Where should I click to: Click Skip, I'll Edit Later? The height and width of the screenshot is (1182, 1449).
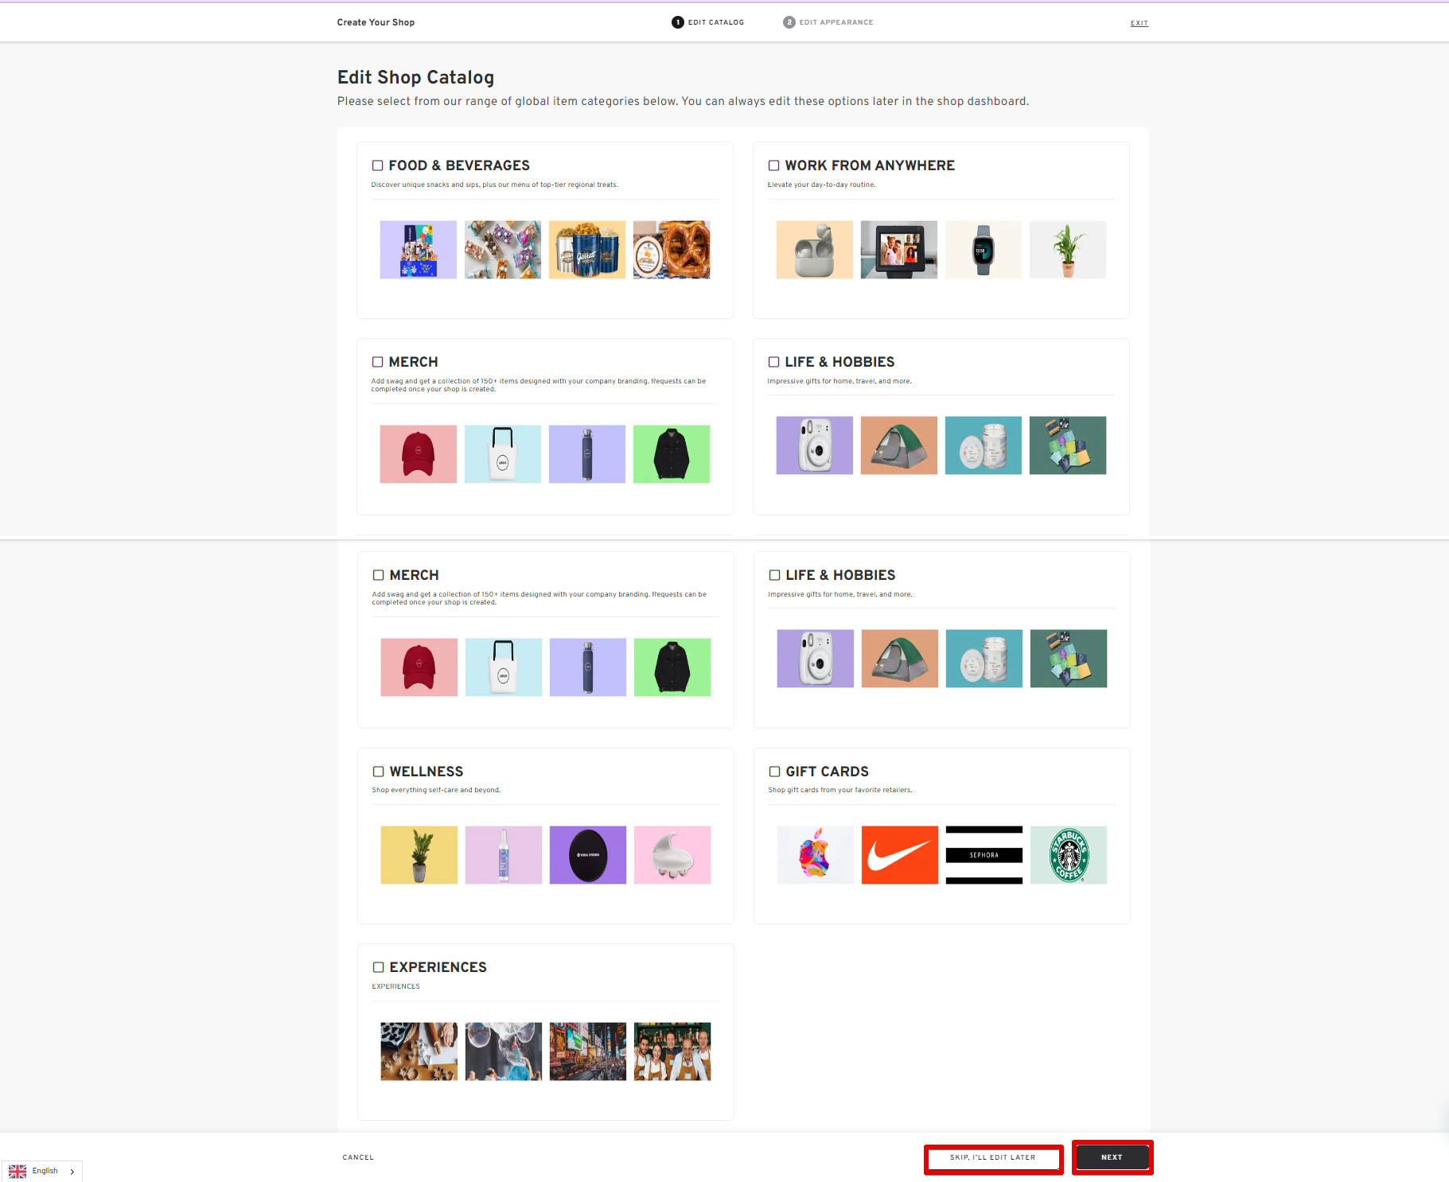point(993,1157)
